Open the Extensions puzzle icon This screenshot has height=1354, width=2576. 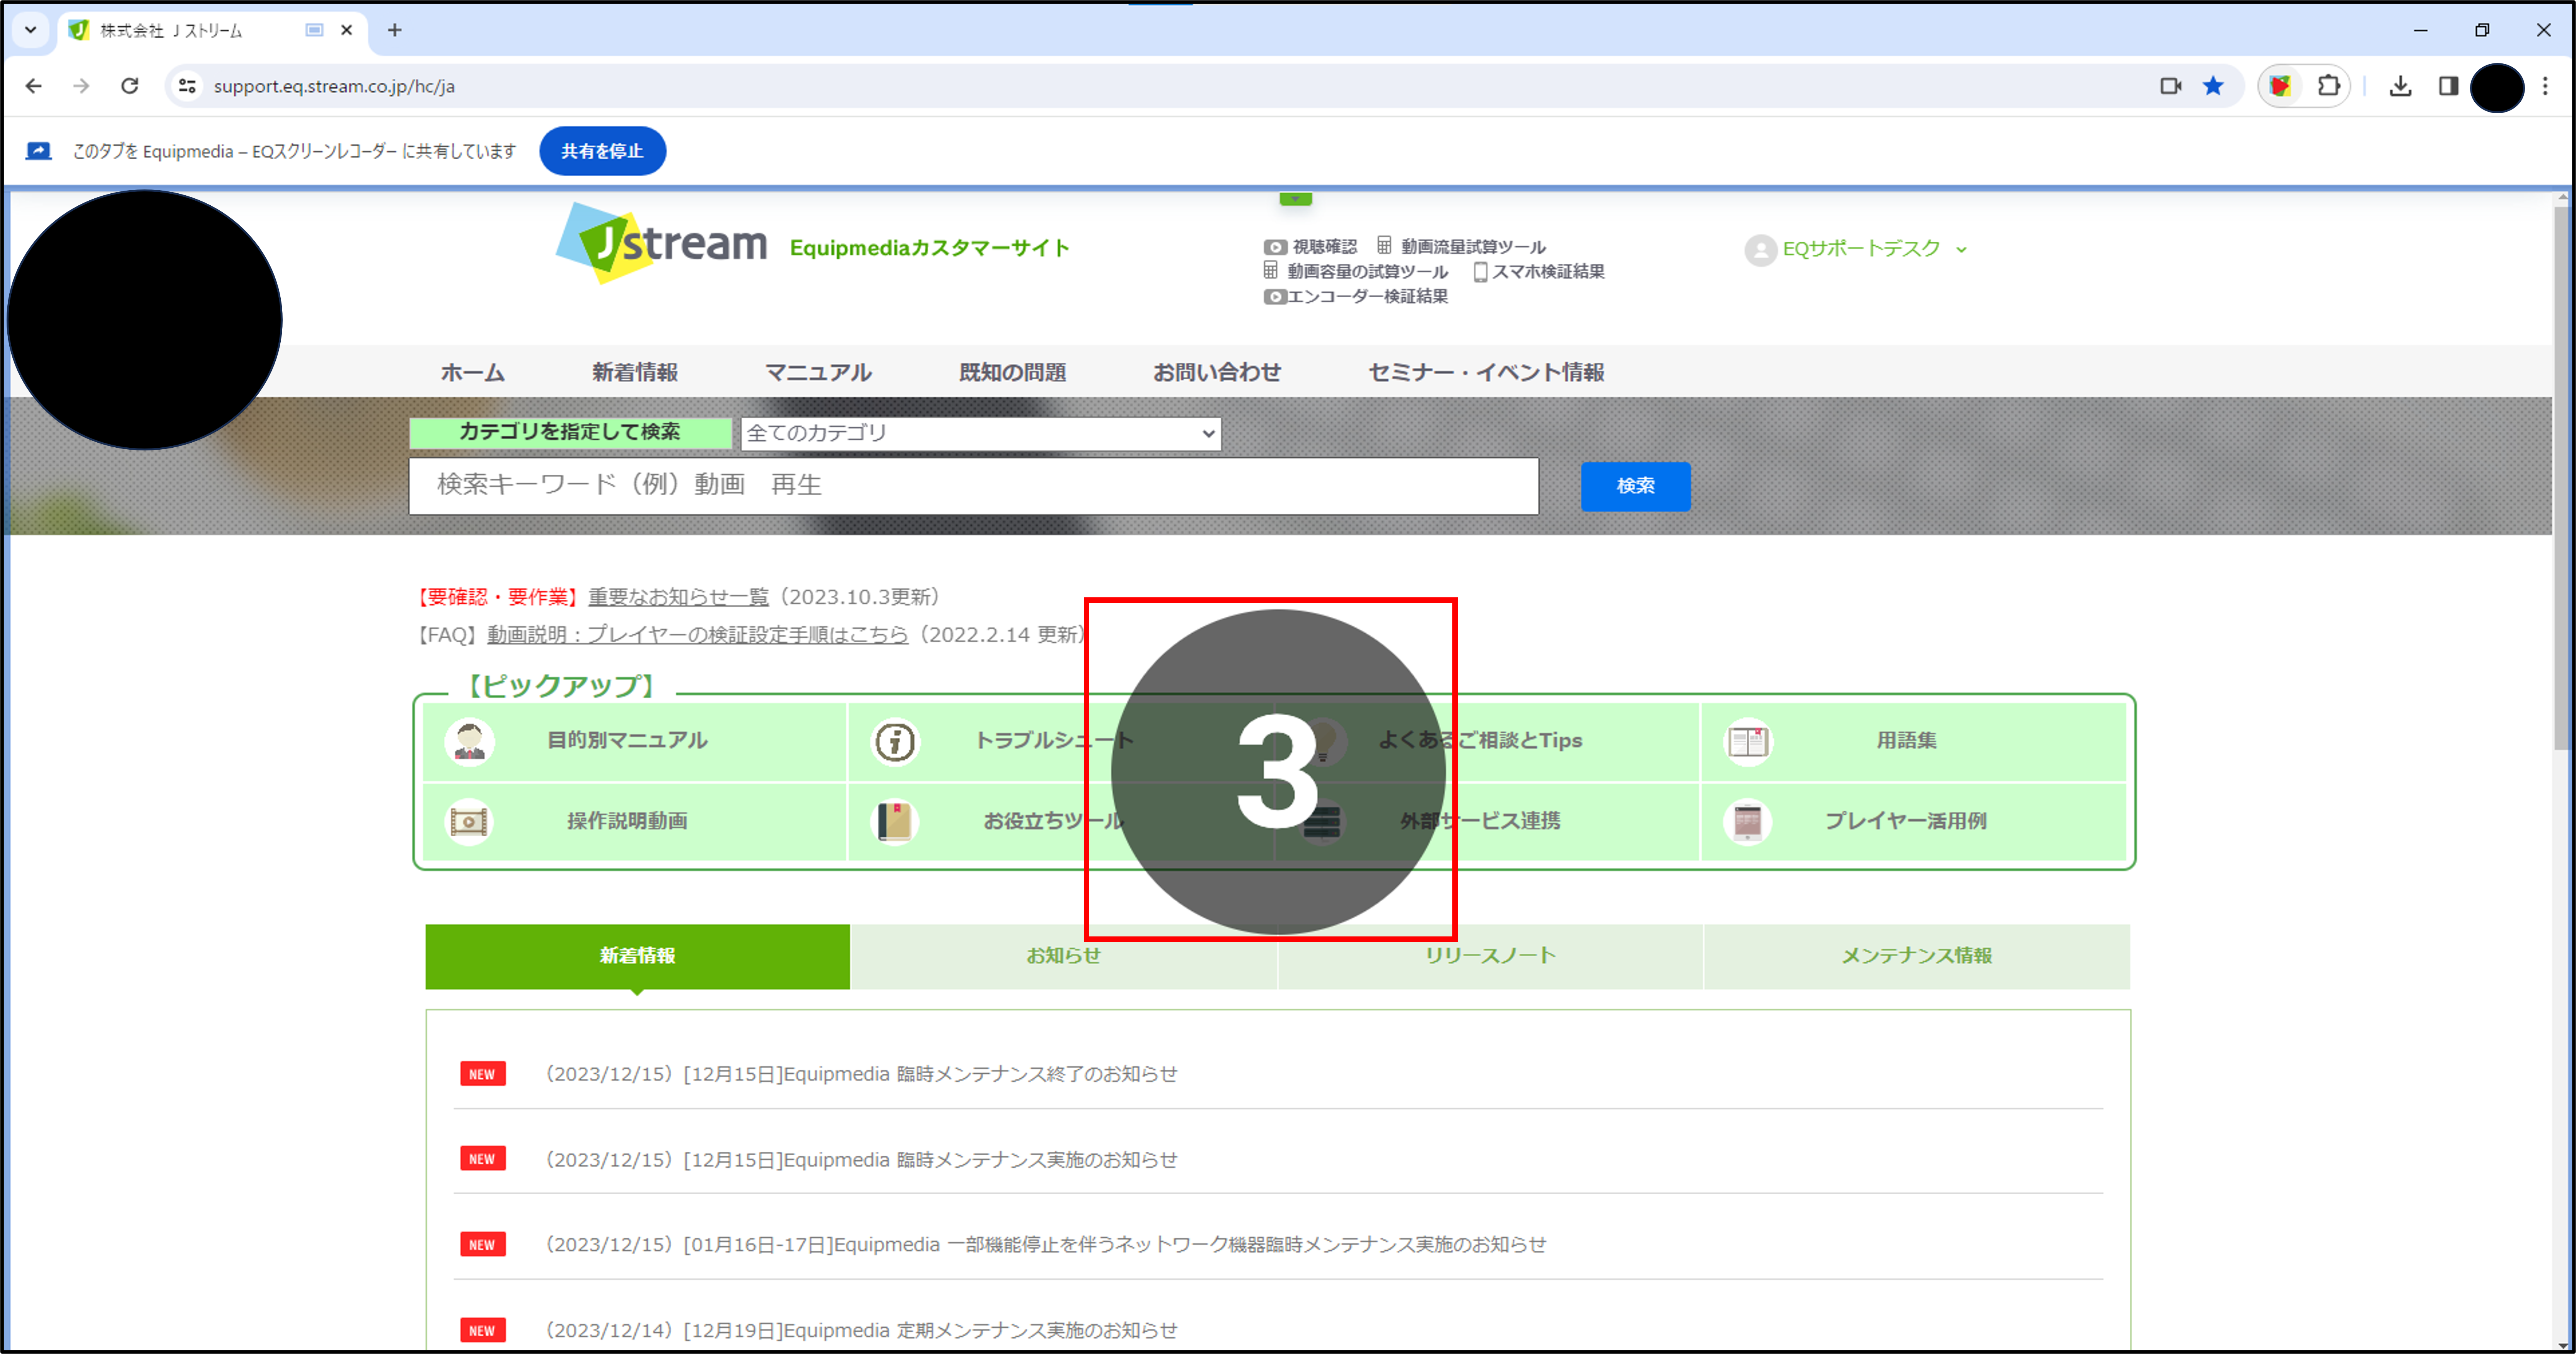[2328, 86]
